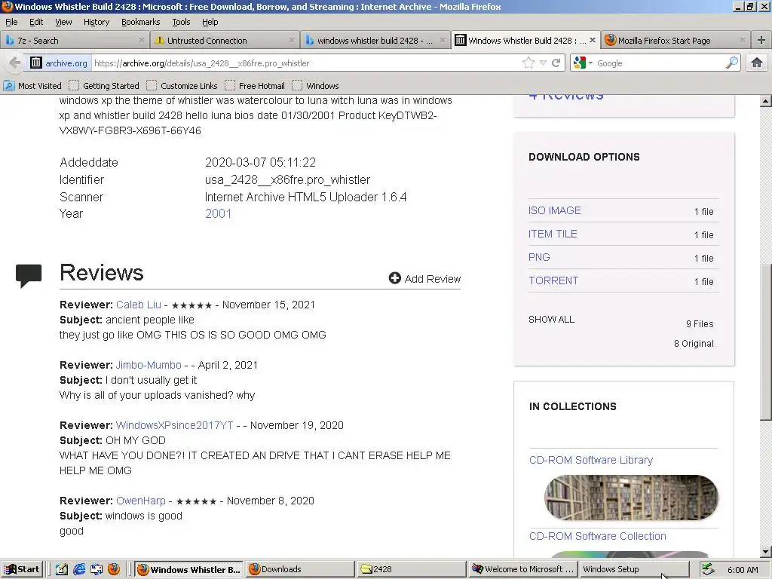Reload the page with the refresh icon
772x579 pixels.
(556, 63)
